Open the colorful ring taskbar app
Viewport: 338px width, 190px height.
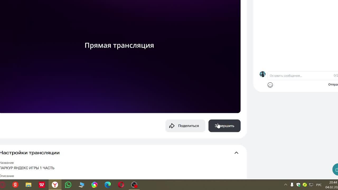(x=95, y=185)
